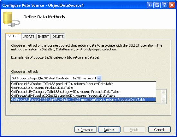Go to the DELETE tab
The image size is (177, 137).
pos(58,37)
